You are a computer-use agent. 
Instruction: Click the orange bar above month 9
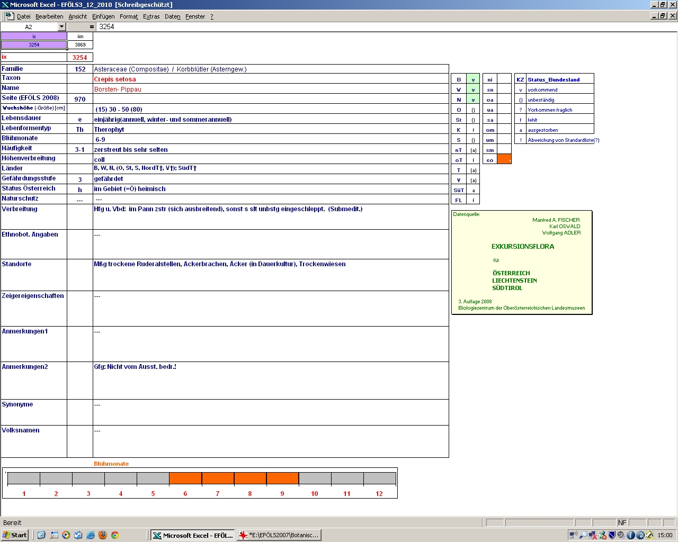tap(282, 478)
